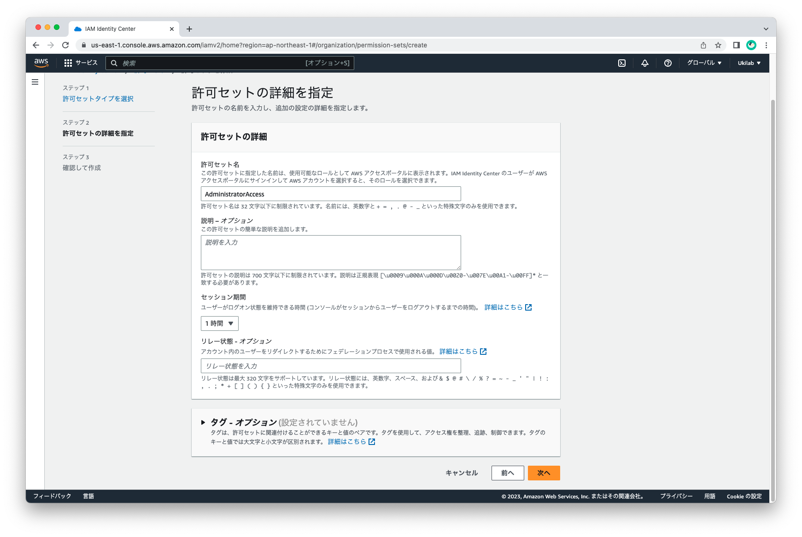Click the 許可セットの詳細 panel heading
The image size is (802, 537).
point(234,137)
